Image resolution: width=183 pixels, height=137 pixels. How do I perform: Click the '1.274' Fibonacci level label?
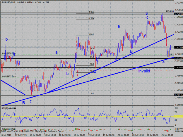[91, 18]
